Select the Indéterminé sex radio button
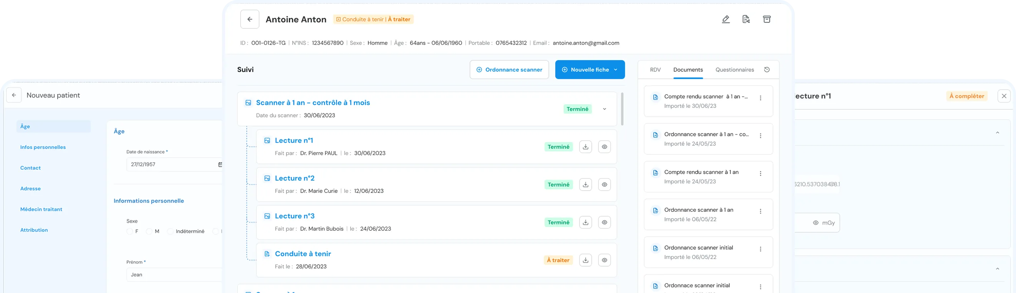Screen dimensions: 1016x293 (x=170, y=232)
